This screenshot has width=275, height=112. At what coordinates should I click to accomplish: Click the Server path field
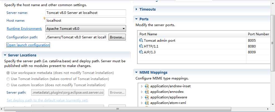coord(68,93)
